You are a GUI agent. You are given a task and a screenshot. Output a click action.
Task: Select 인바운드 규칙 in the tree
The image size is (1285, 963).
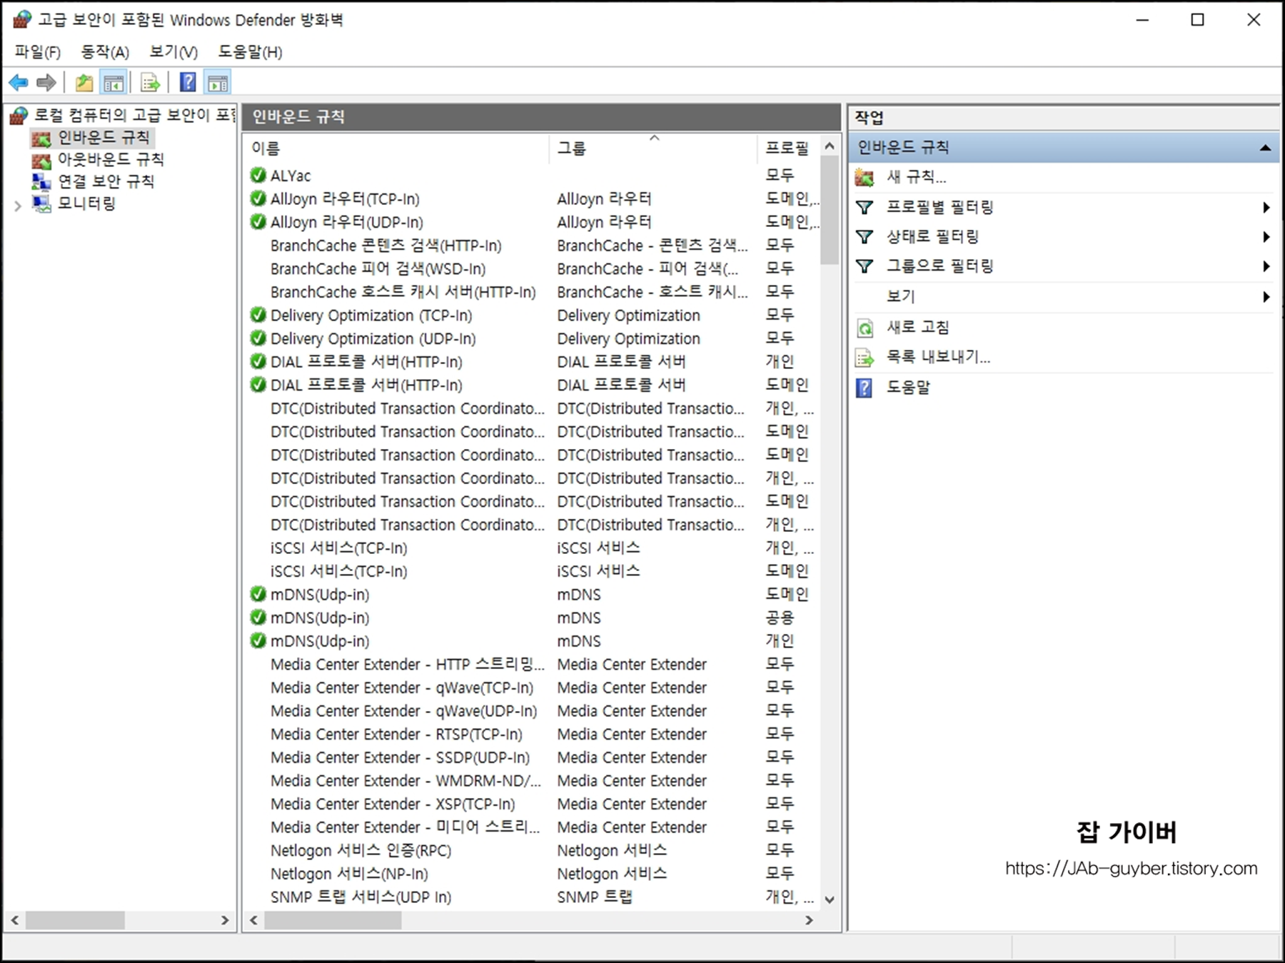pyautogui.click(x=104, y=137)
